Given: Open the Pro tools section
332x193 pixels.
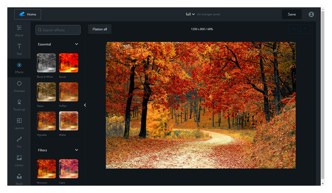Looking at the screenshot, I should pyautogui.click(x=19, y=142).
